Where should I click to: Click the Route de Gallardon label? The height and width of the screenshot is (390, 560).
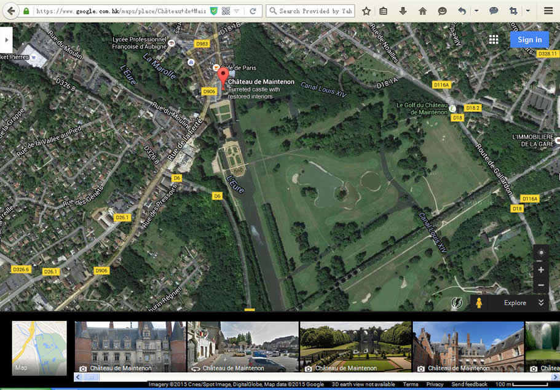(x=494, y=169)
